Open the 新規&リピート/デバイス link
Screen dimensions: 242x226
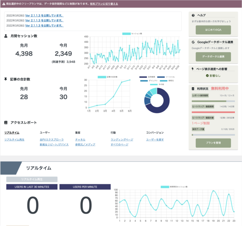click(x=54, y=144)
